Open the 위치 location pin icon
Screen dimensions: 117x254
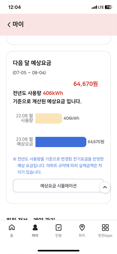click(x=82, y=227)
